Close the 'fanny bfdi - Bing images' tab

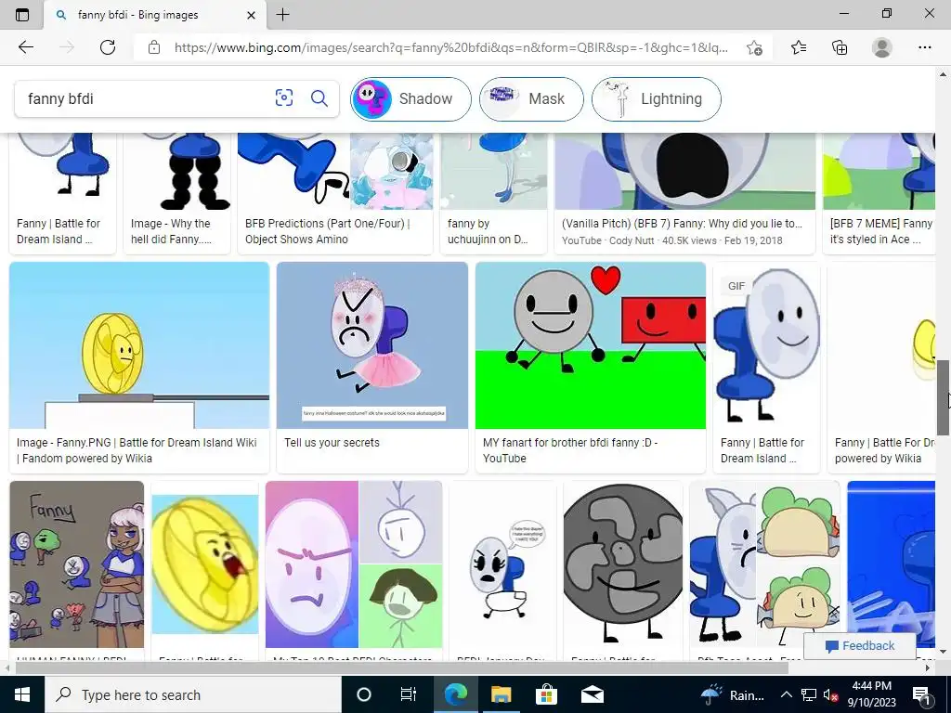[251, 15]
